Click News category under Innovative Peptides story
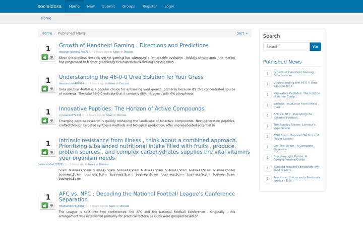 109,115
